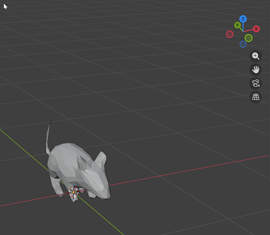Align view to the red X axis
This screenshot has height=235, width=270.
256,29
